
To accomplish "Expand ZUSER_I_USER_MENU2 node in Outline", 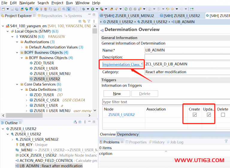I will pos(12,140).
